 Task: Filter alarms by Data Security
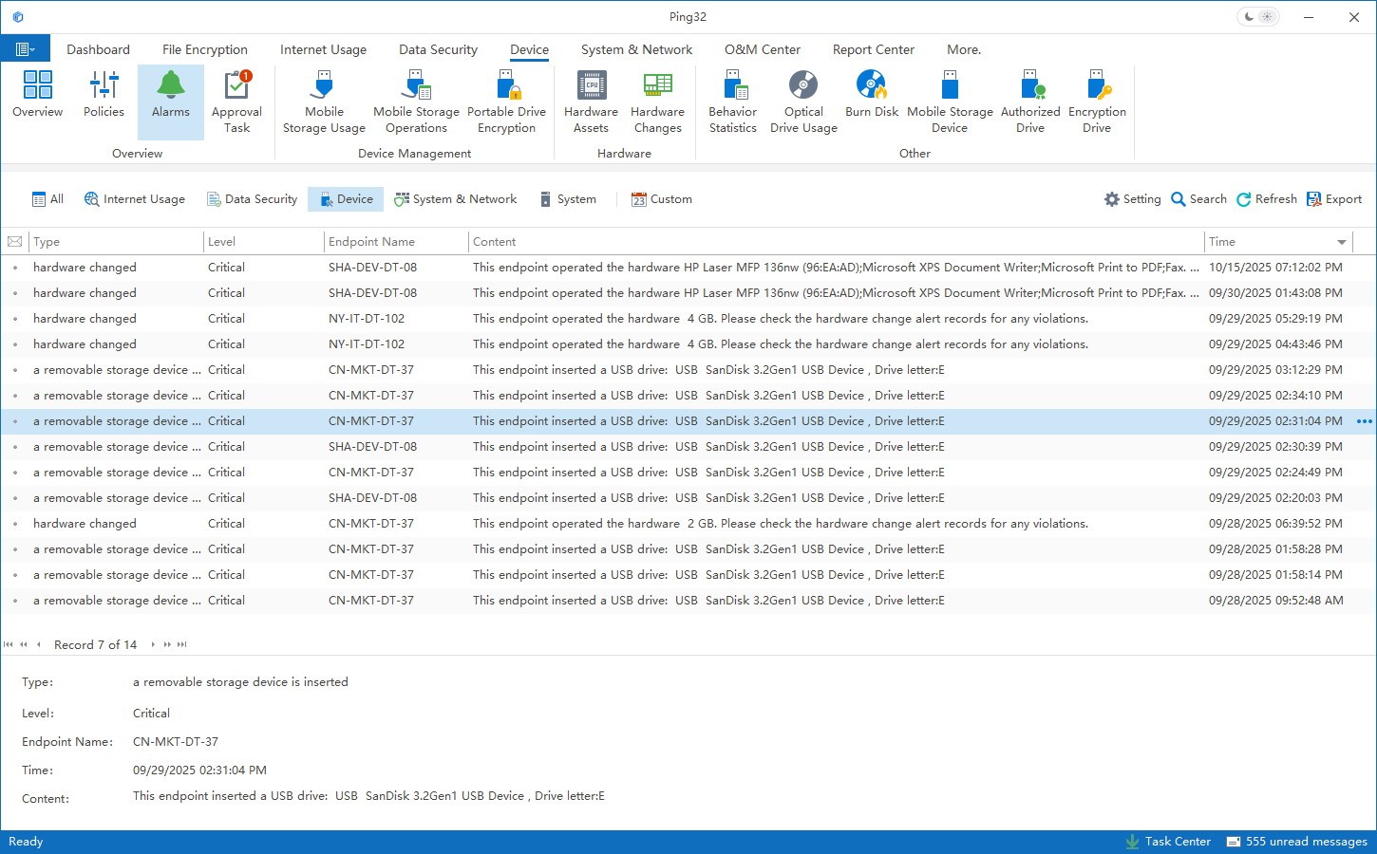(252, 199)
